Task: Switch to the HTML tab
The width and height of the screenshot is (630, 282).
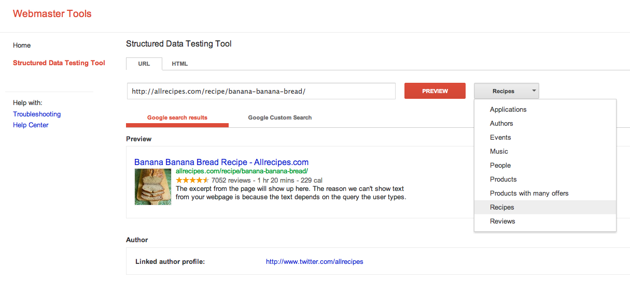Action: (180, 64)
